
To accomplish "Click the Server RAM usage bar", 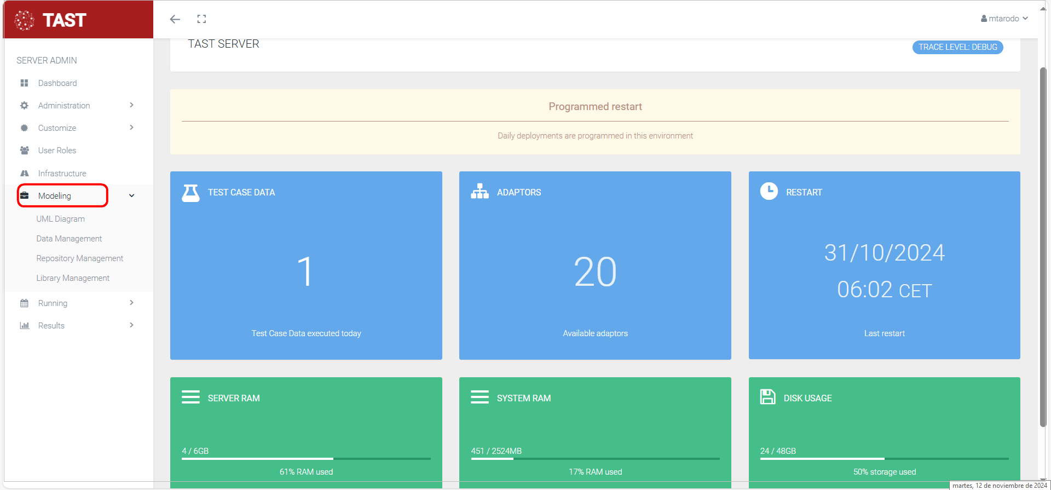I will tap(306, 459).
